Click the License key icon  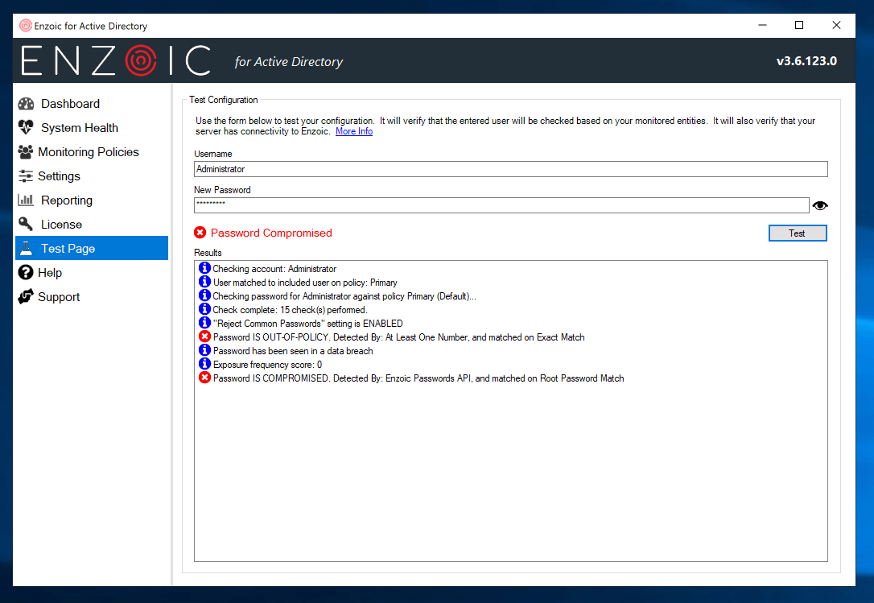click(x=26, y=225)
